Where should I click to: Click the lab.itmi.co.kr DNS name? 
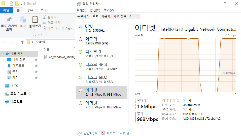191,105
